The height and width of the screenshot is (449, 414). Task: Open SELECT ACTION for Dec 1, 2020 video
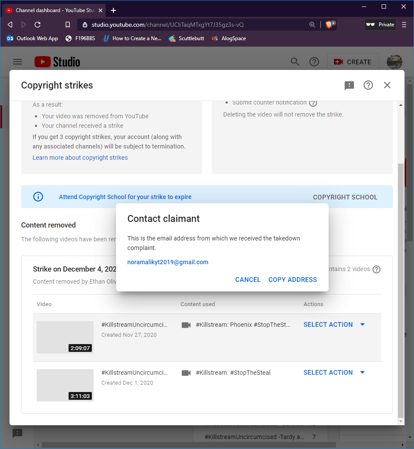[x=334, y=372]
